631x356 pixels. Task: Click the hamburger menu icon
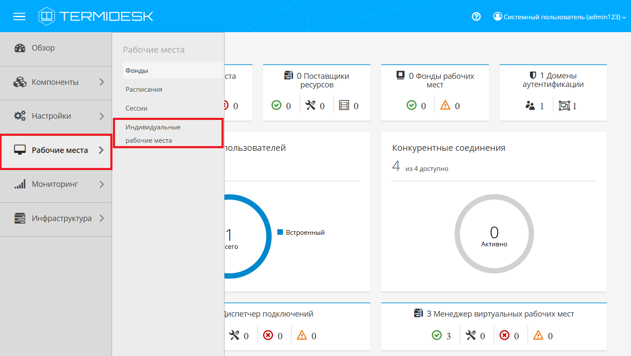tap(19, 17)
